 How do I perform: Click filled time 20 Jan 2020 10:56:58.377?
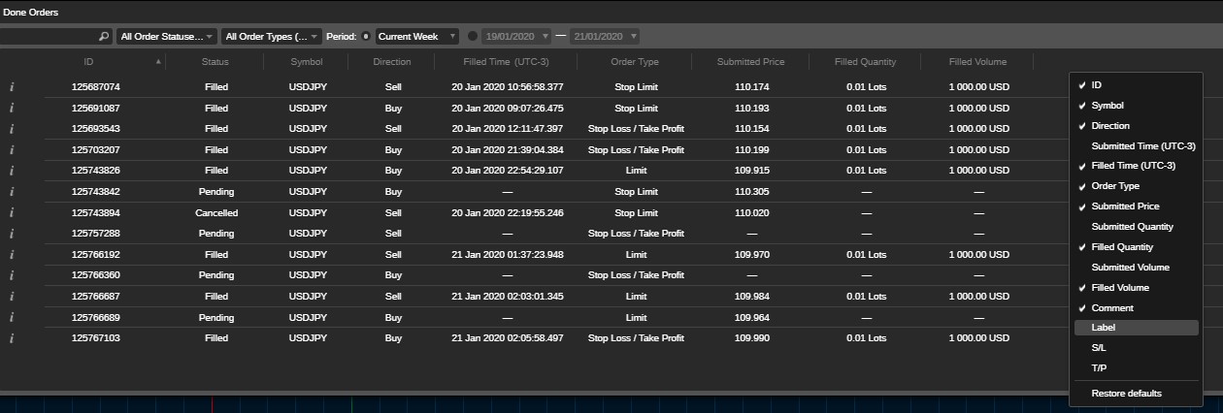pos(507,87)
